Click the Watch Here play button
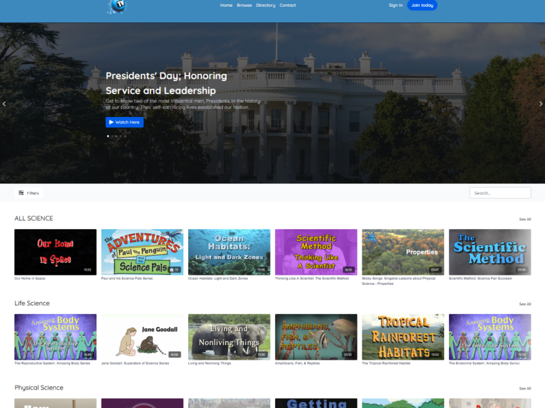 click(125, 122)
